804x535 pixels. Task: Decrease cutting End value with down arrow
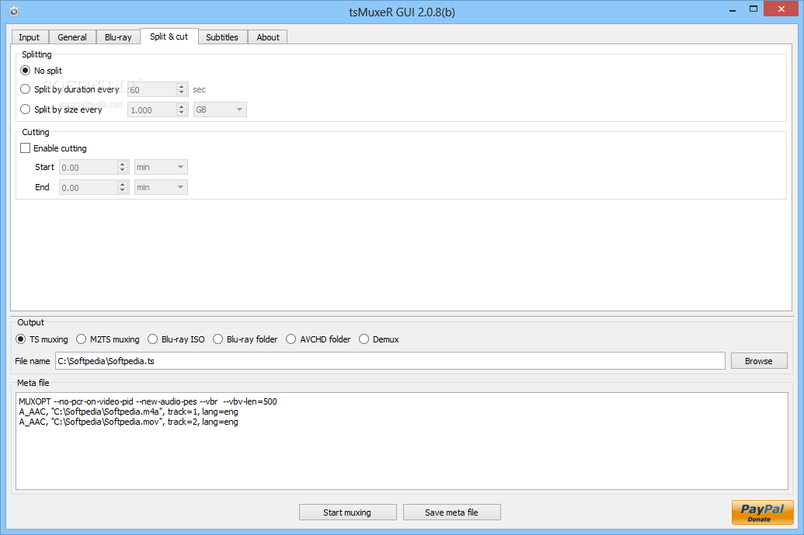[122, 191]
